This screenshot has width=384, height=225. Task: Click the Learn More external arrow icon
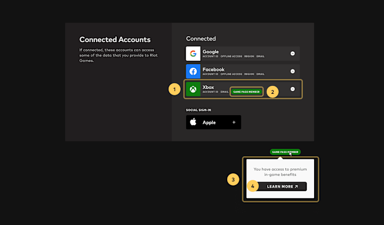coord(297,187)
